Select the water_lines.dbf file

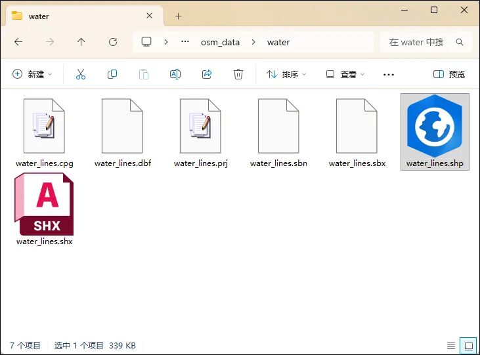[x=122, y=133]
